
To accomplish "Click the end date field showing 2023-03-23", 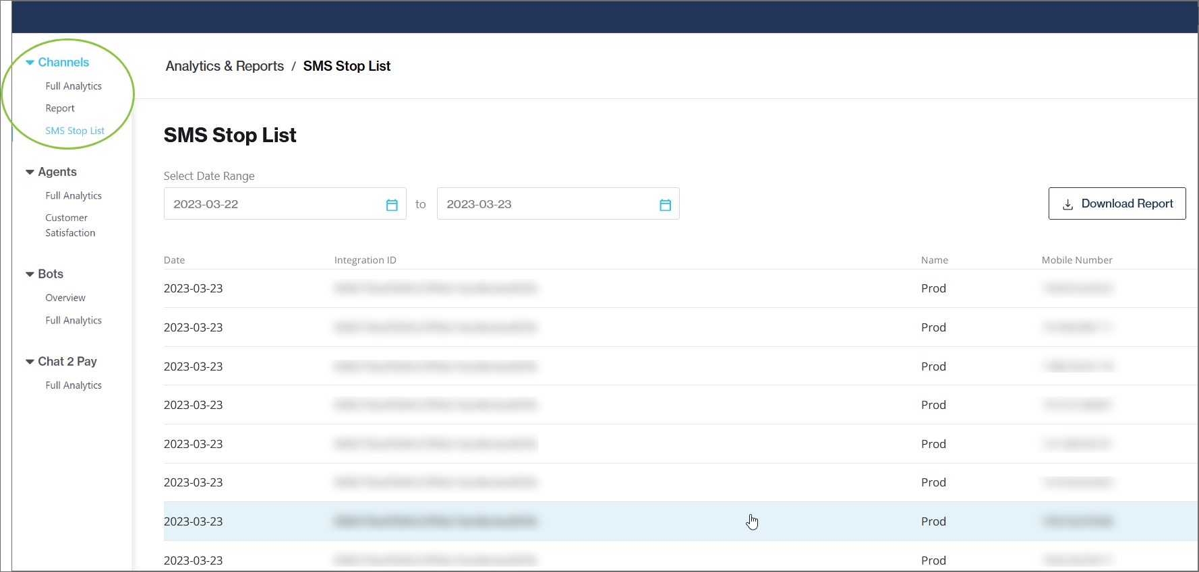I will coord(546,204).
